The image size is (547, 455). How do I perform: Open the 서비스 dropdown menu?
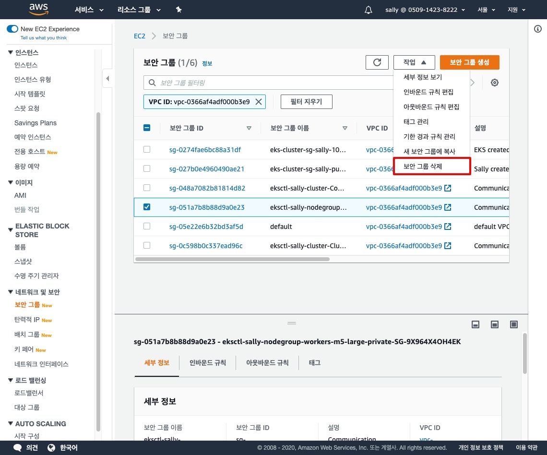pyautogui.click(x=89, y=10)
